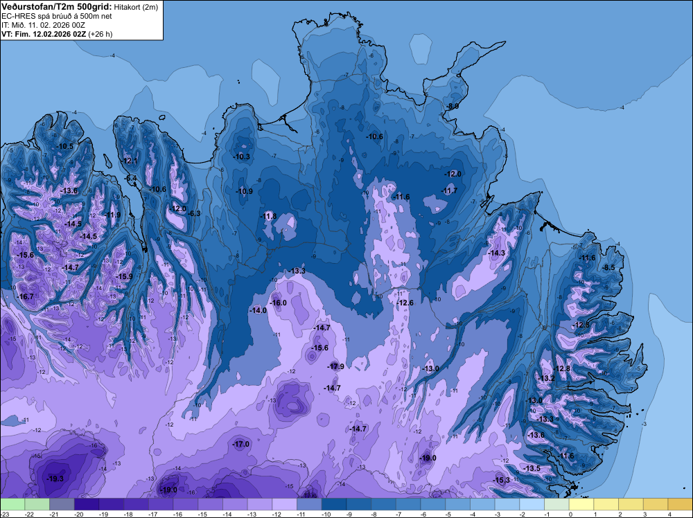Choose the purple legend swatch labeled -17
693x518 pixels.
[x=161, y=504]
